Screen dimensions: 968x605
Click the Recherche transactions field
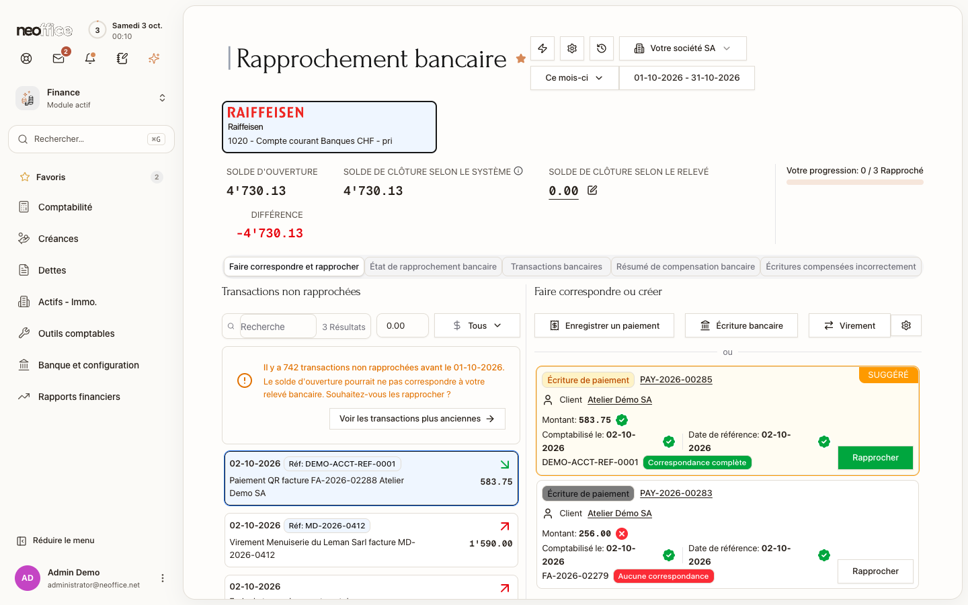pos(278,327)
